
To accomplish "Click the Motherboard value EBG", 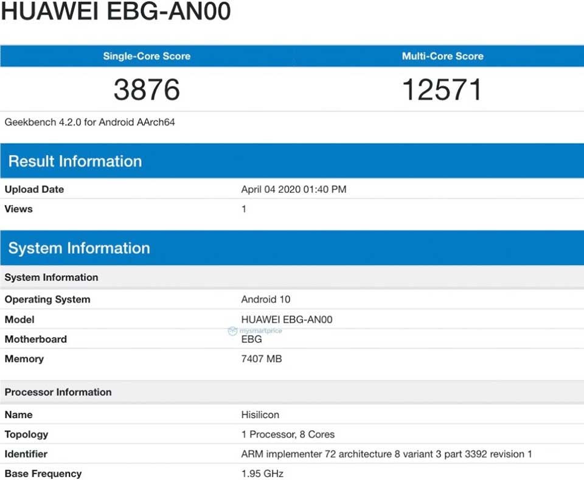I will [251, 339].
